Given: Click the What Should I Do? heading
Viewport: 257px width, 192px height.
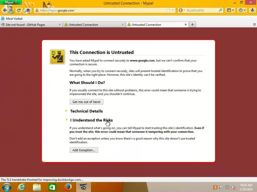Looking at the screenshot, I should pyautogui.click(x=87, y=82).
